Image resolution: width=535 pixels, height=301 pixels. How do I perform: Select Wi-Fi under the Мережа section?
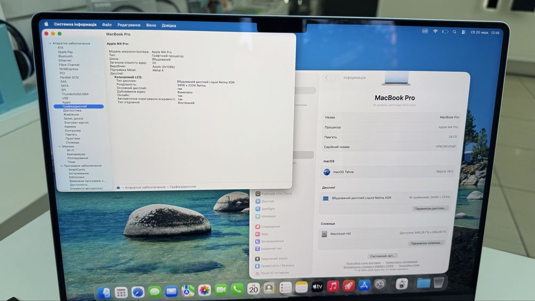[71, 150]
